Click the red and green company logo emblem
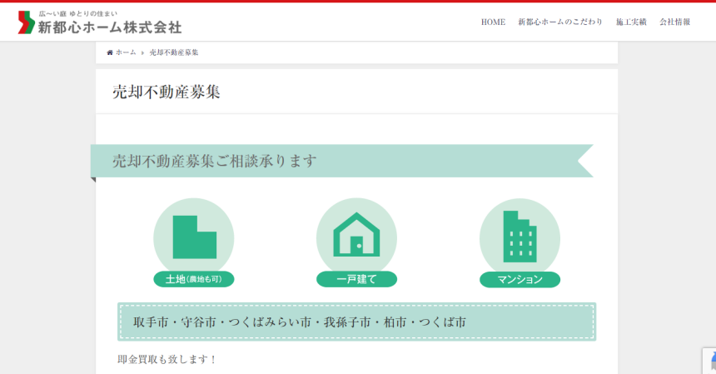This screenshot has height=374, width=716. 27,22
